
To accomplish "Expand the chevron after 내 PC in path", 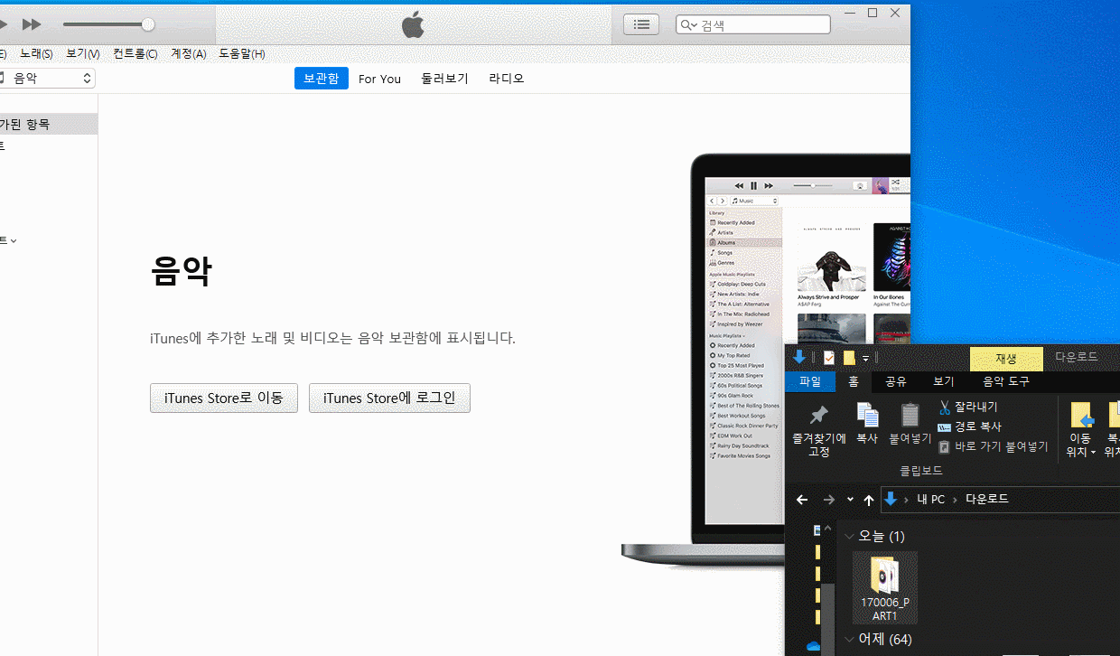I will coord(955,500).
